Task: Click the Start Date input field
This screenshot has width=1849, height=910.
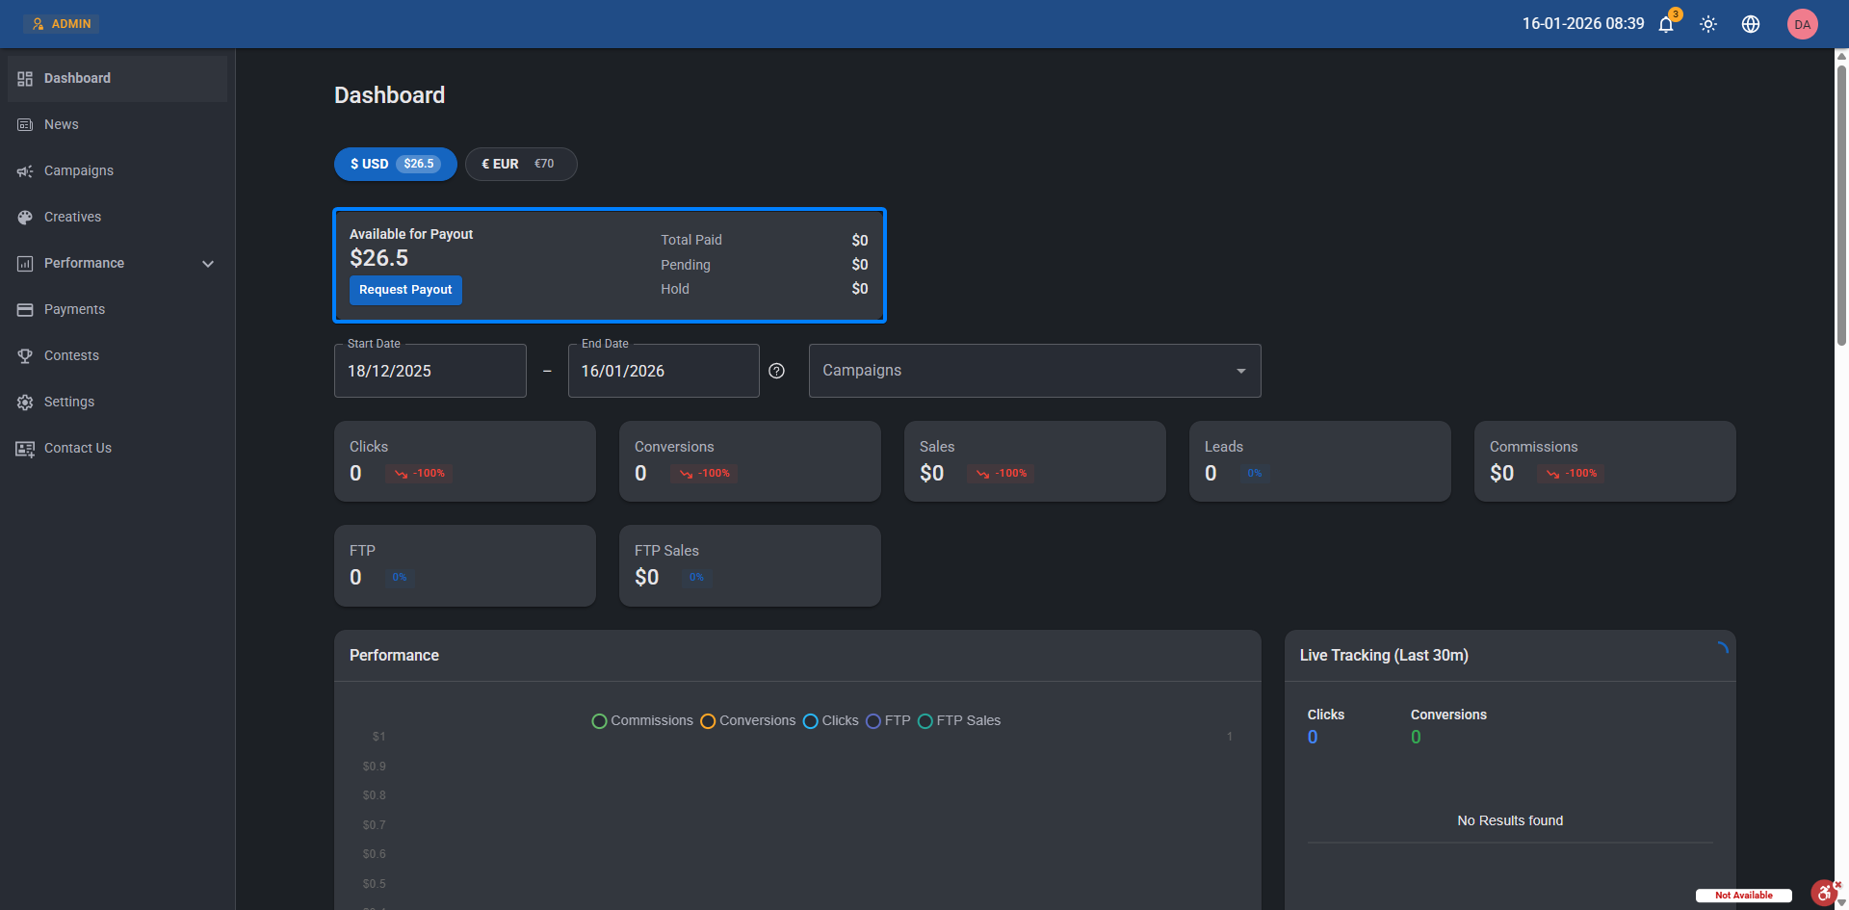Action: click(430, 371)
